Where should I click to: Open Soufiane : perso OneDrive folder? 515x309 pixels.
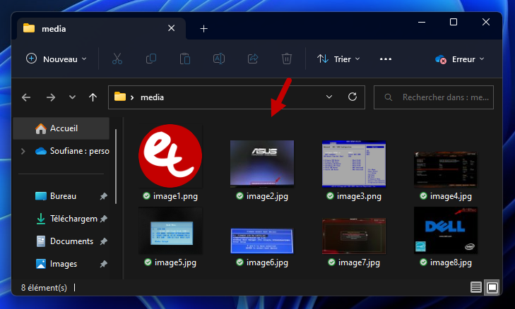tap(72, 151)
